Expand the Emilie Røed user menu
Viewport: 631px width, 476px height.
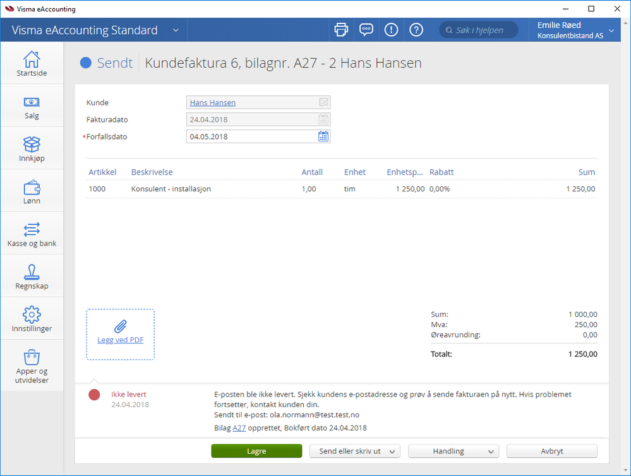point(611,30)
